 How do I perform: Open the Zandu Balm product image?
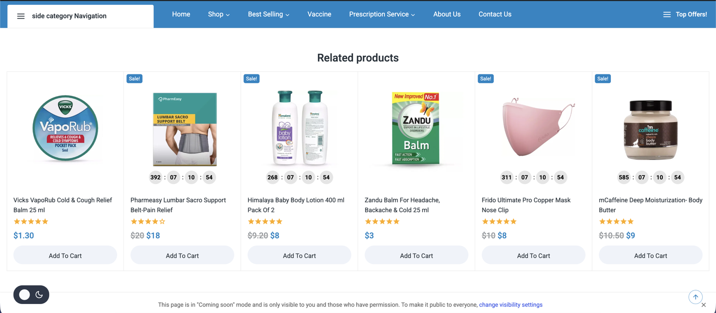pos(416,129)
